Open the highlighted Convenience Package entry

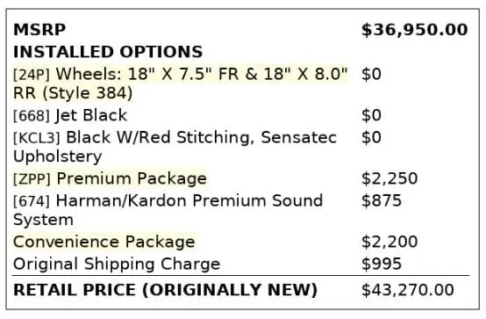tap(104, 242)
